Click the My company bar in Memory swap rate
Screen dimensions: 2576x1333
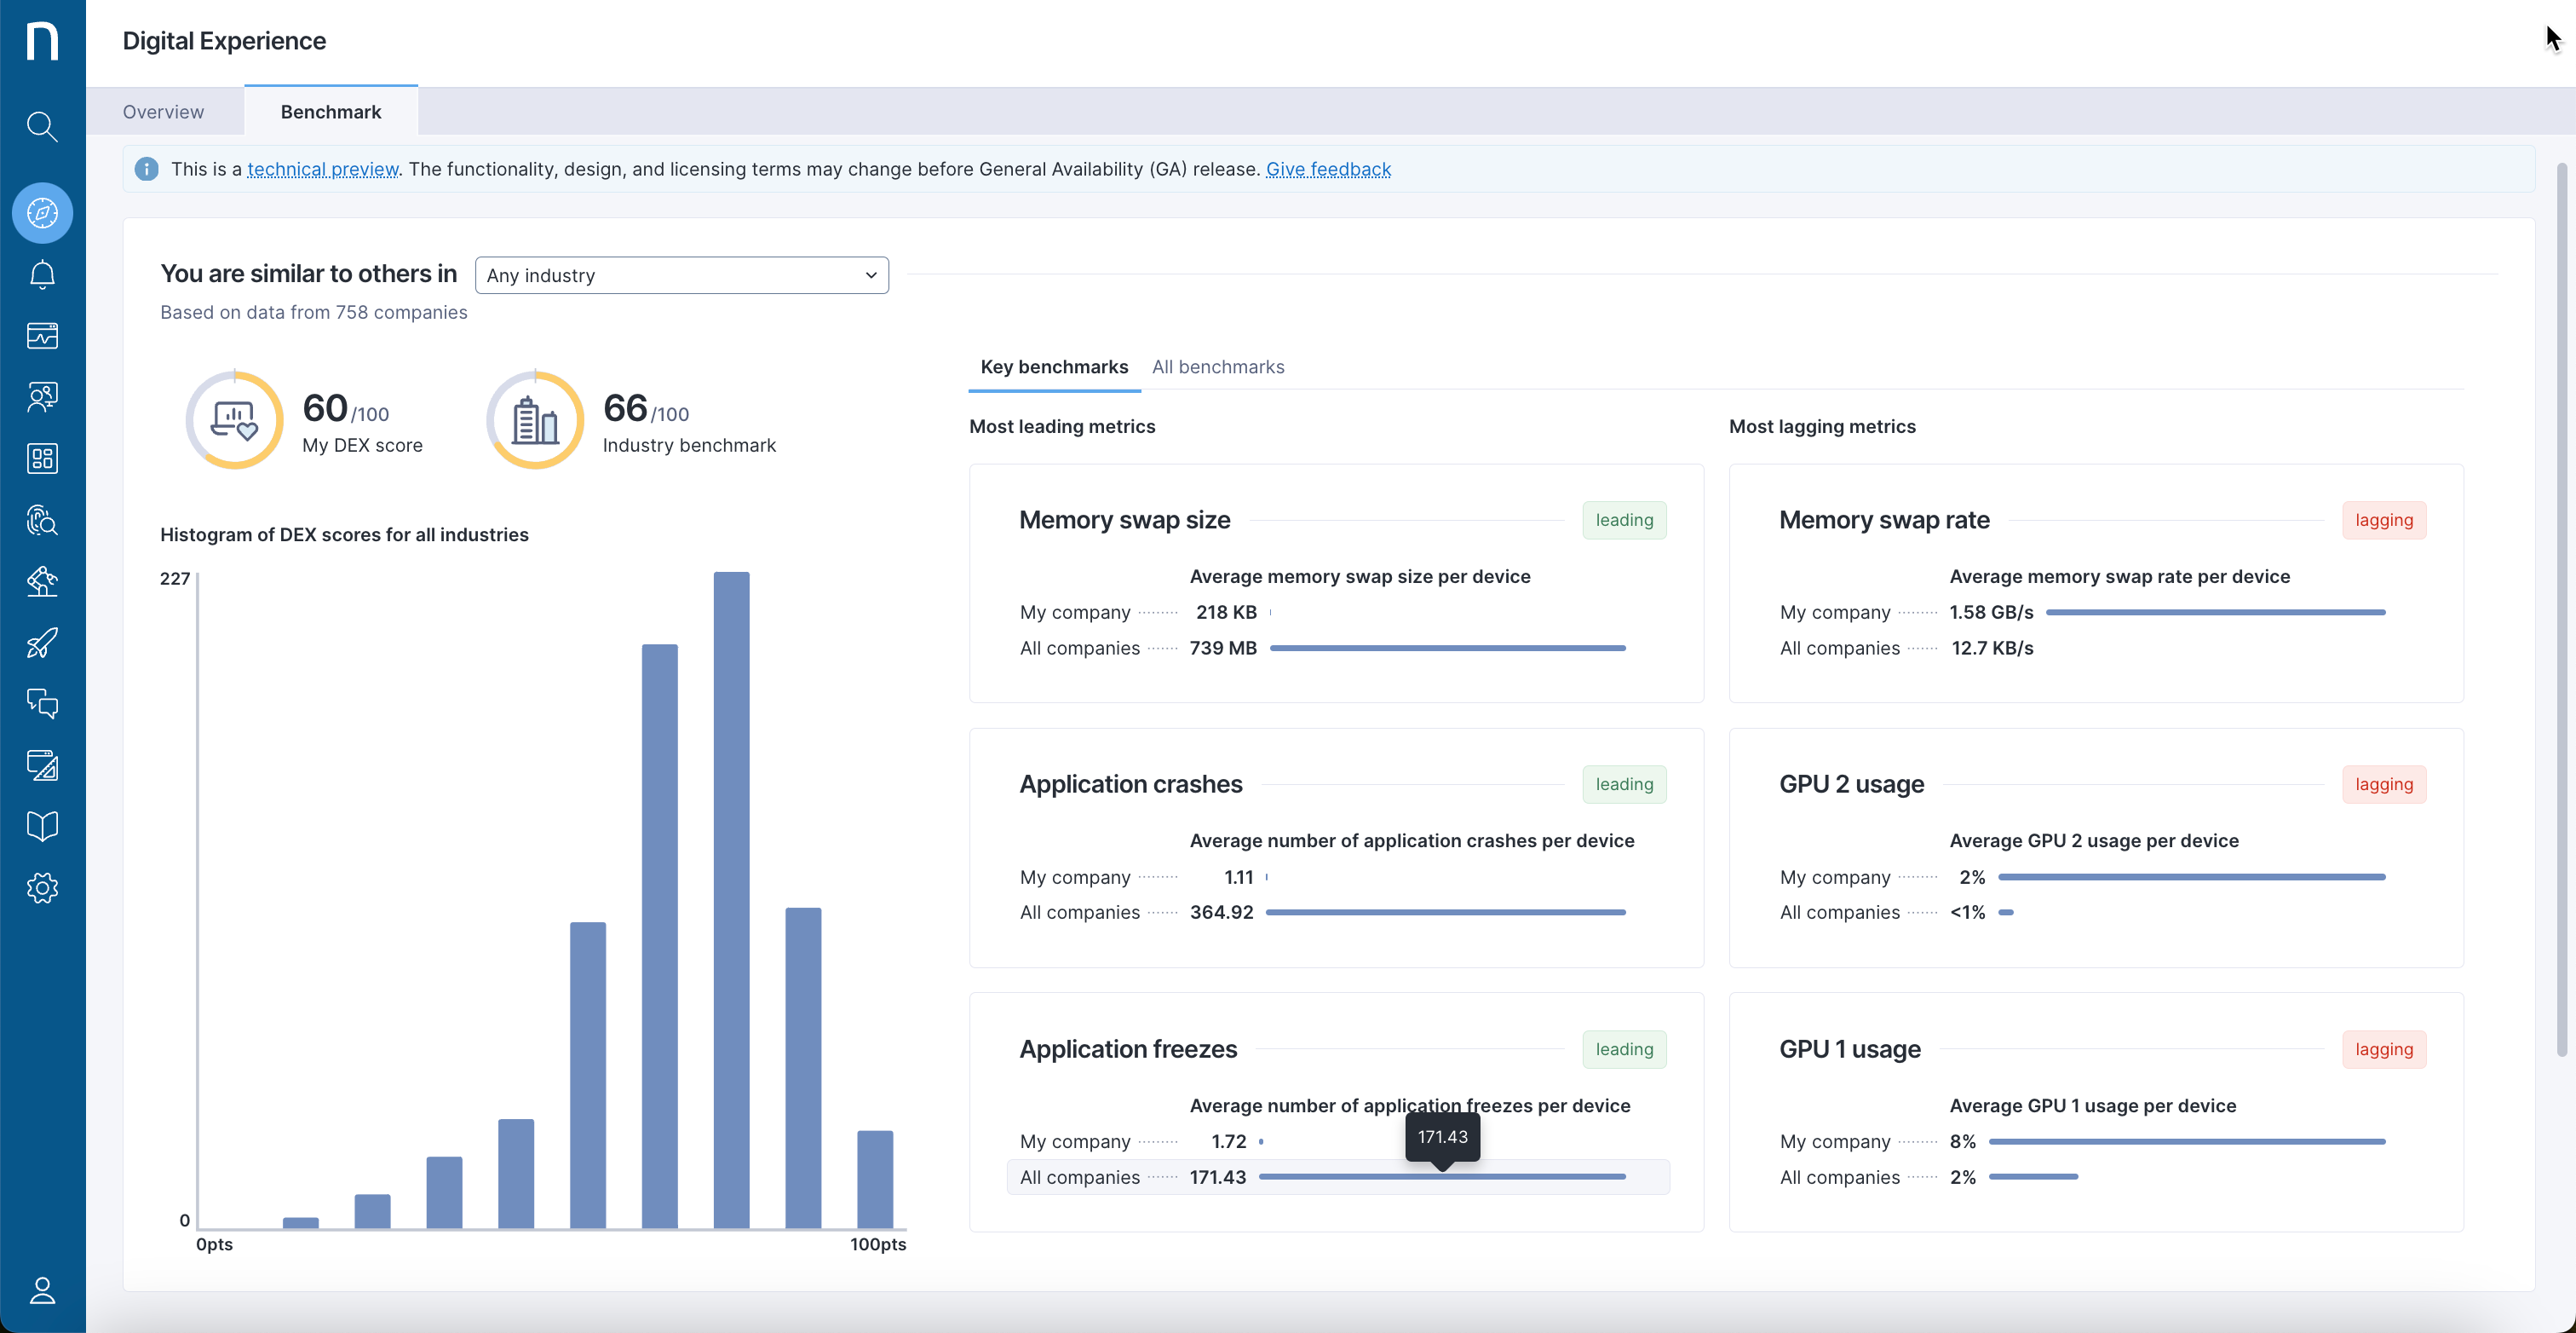2216,613
